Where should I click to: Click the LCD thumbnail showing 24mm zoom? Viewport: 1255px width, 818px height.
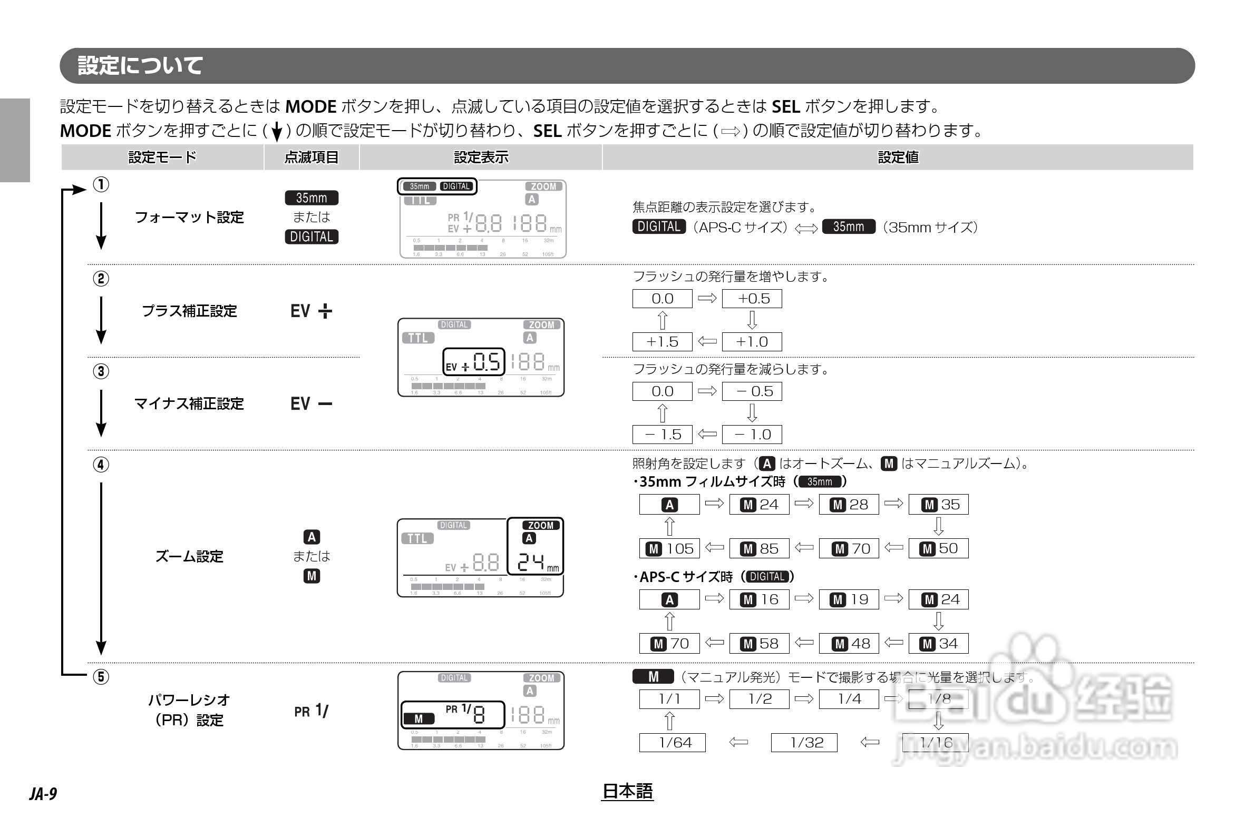coord(480,558)
